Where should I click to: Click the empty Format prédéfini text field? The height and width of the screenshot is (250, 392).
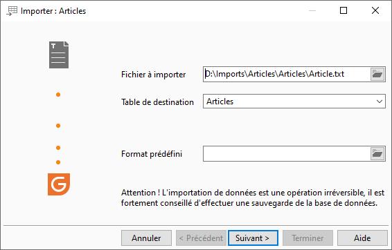tap(287, 153)
